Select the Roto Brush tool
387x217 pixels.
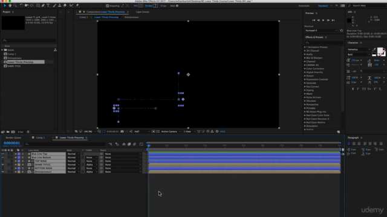(x=71, y=5)
